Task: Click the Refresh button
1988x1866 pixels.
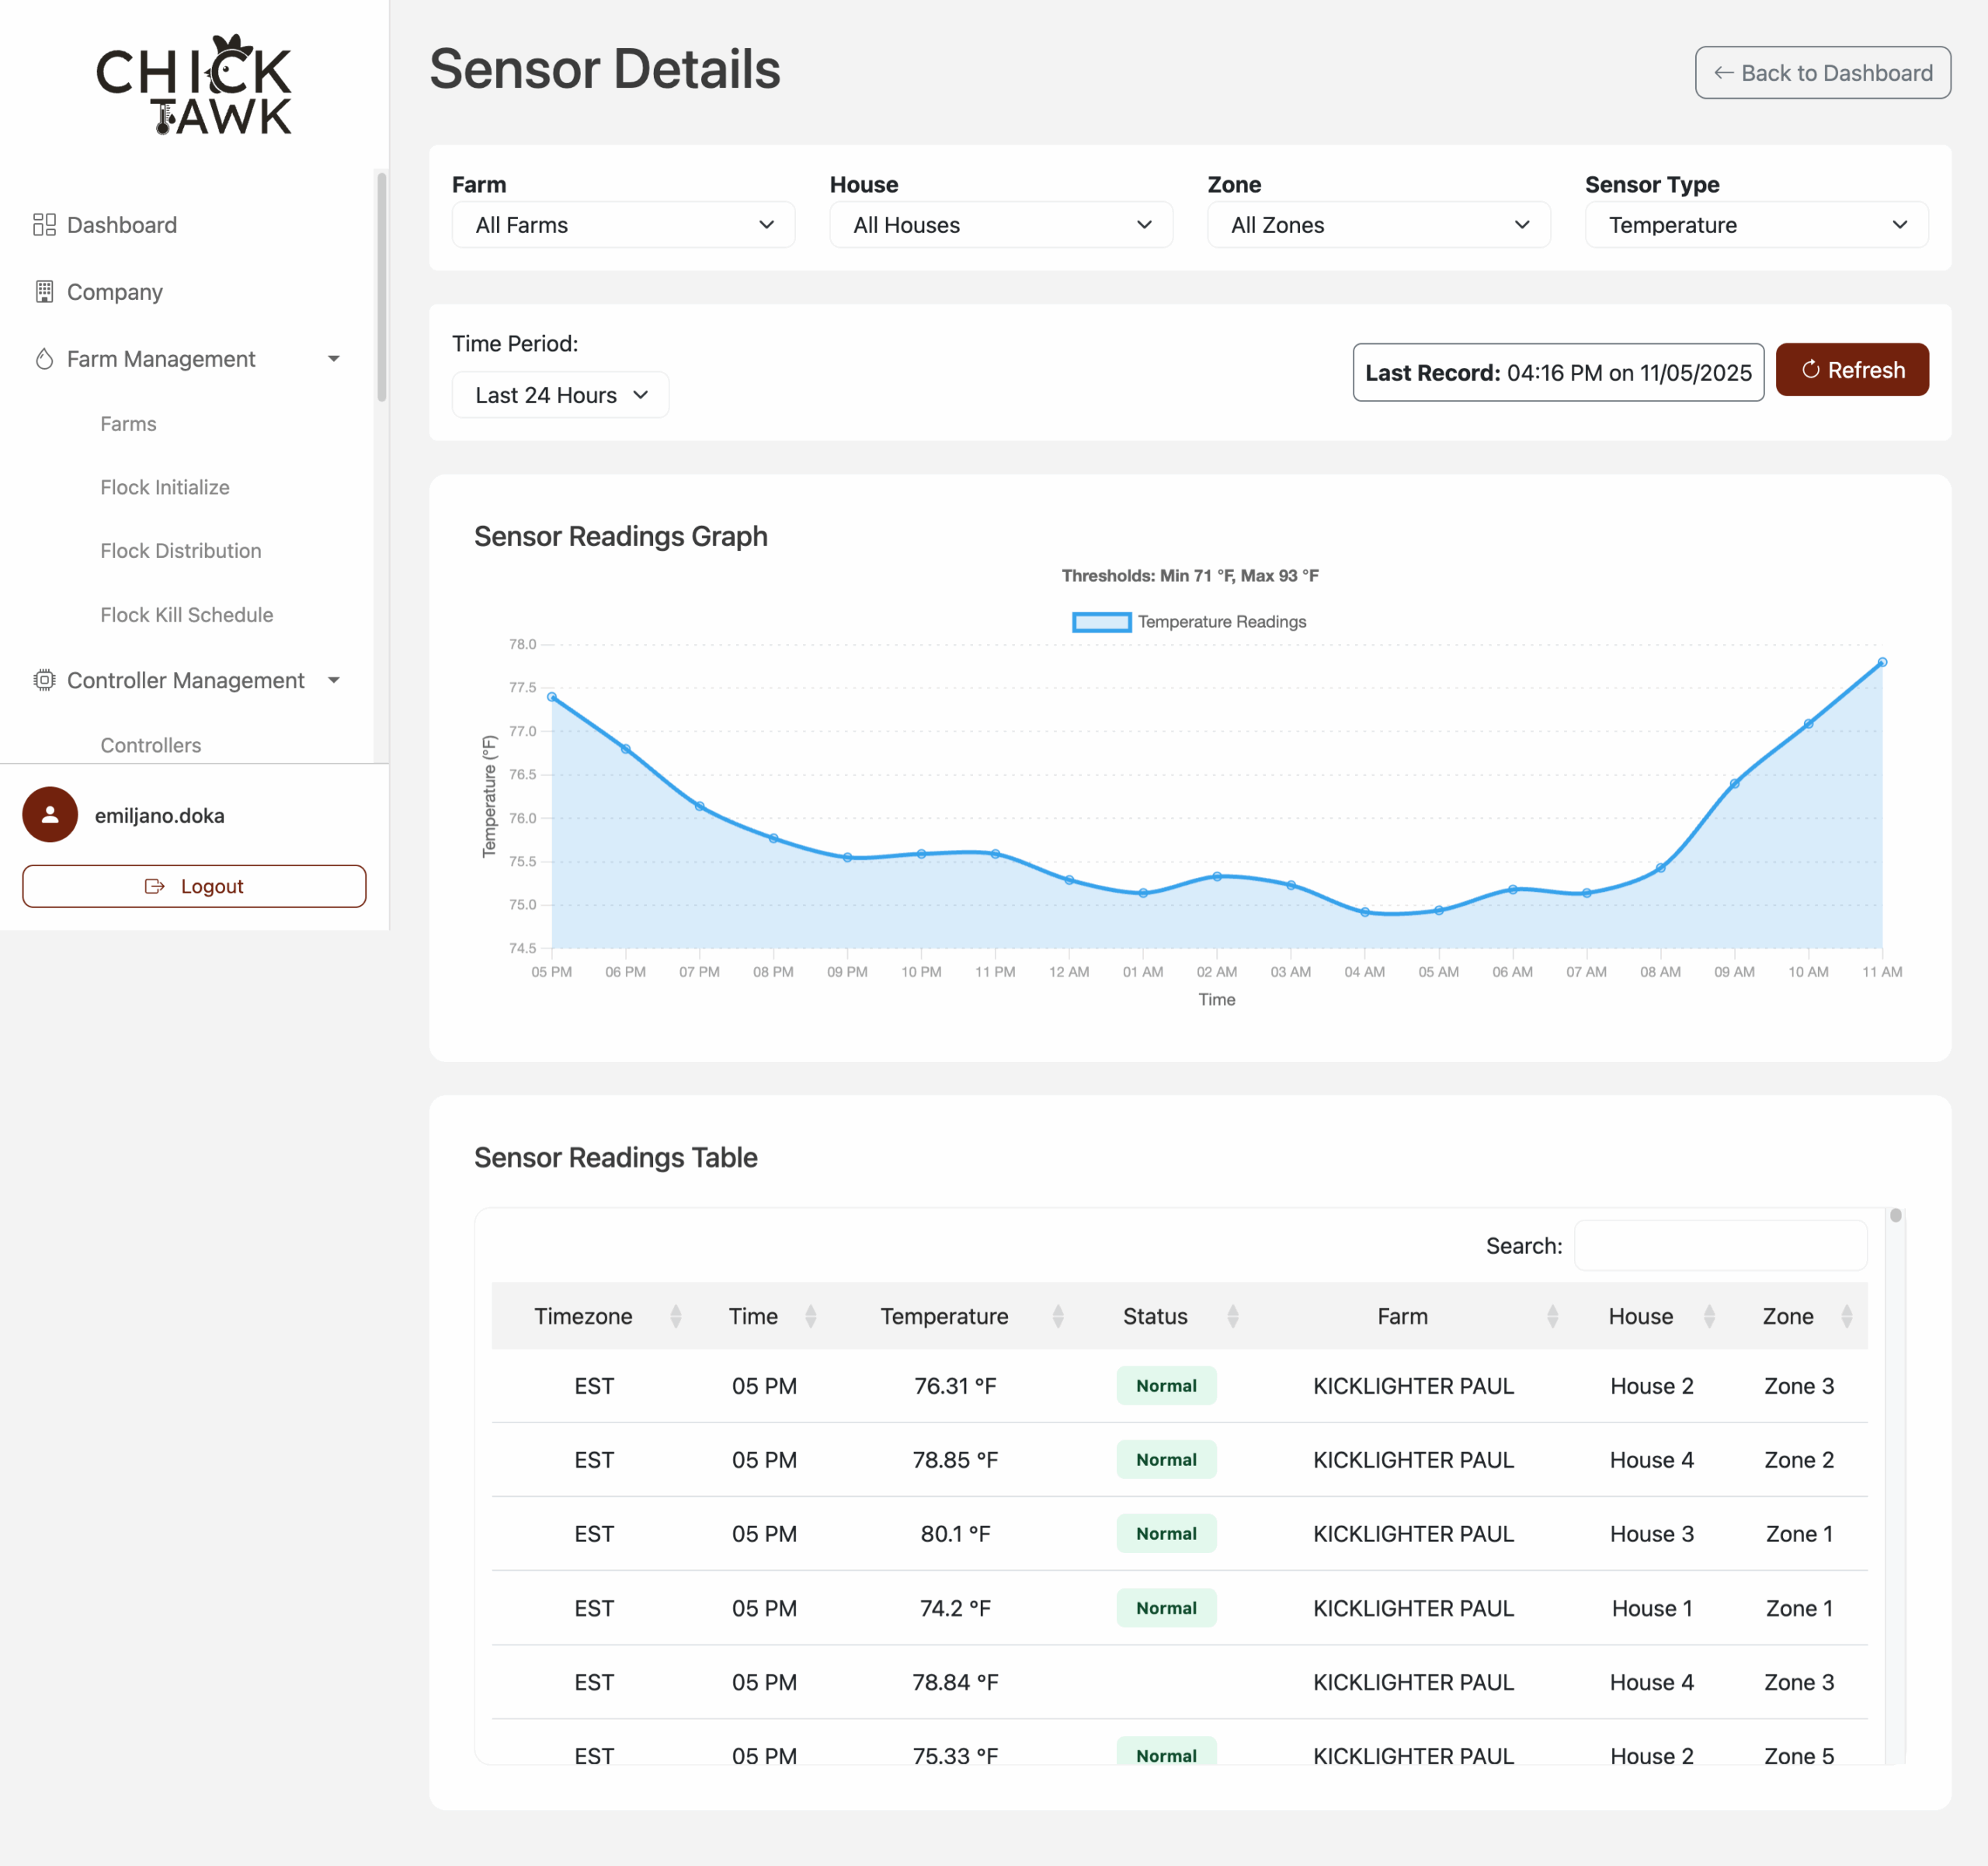Action: [1851, 371]
